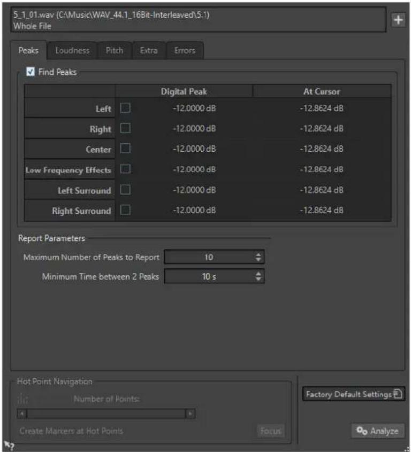Open the Extra tab

point(149,51)
